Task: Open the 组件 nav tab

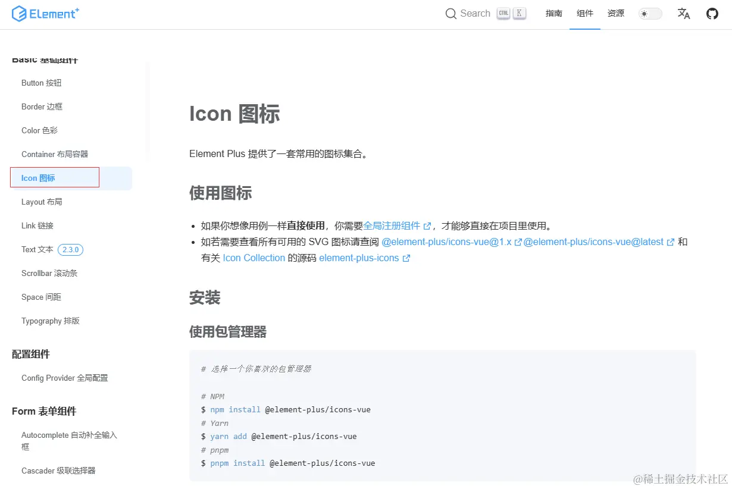Action: (585, 14)
